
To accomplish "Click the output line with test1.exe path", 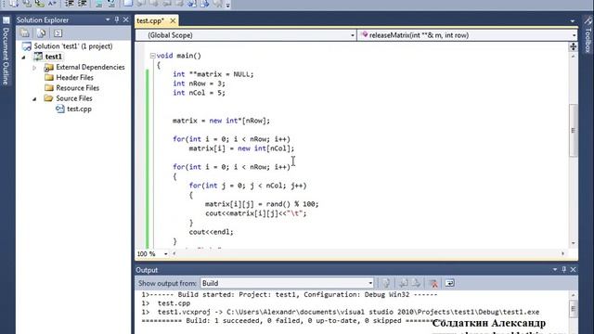I will 341,312.
